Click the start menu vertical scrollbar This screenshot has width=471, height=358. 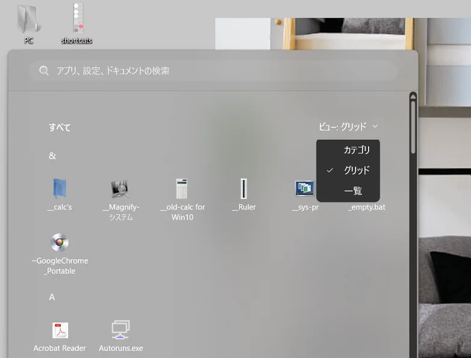[413, 126]
